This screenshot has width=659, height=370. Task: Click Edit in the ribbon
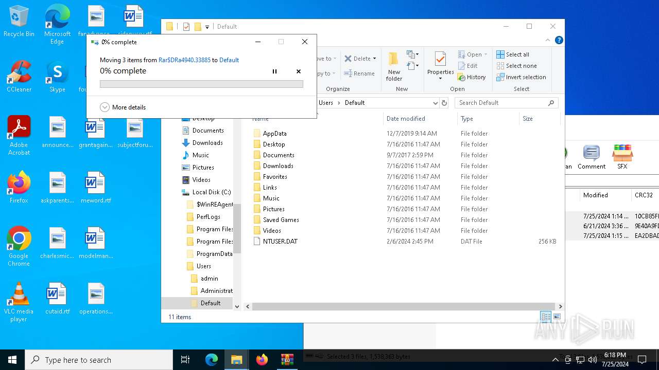pos(468,66)
